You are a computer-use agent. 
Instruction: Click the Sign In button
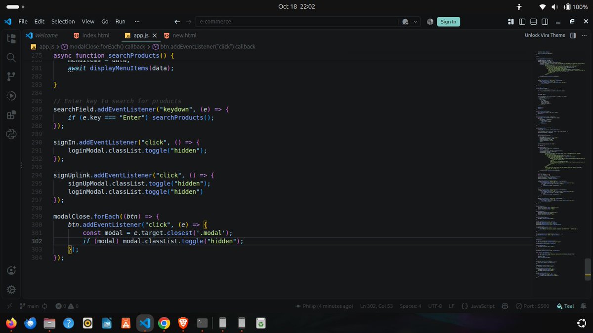click(x=448, y=22)
